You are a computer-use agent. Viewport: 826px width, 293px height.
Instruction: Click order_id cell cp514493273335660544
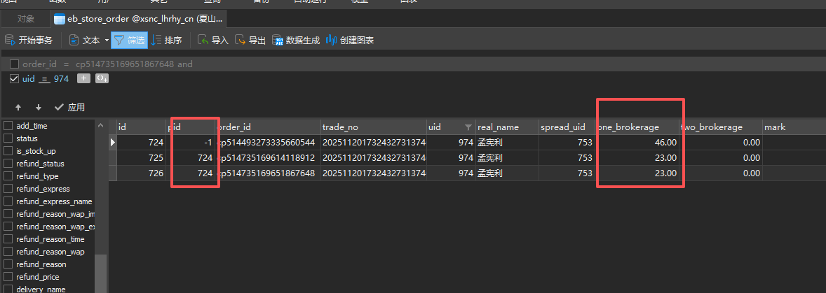268,142
